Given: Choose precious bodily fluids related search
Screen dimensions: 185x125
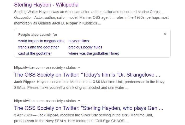Looking at the screenshot, I should [85, 47].
